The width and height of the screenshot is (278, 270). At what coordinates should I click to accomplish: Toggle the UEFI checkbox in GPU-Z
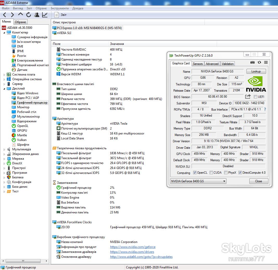255,97
